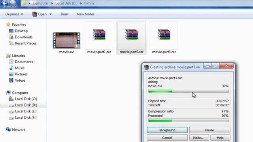This screenshot has width=253, height=142.
Task: Select the movie.part3.rar archive icon
Action: tap(164, 34)
